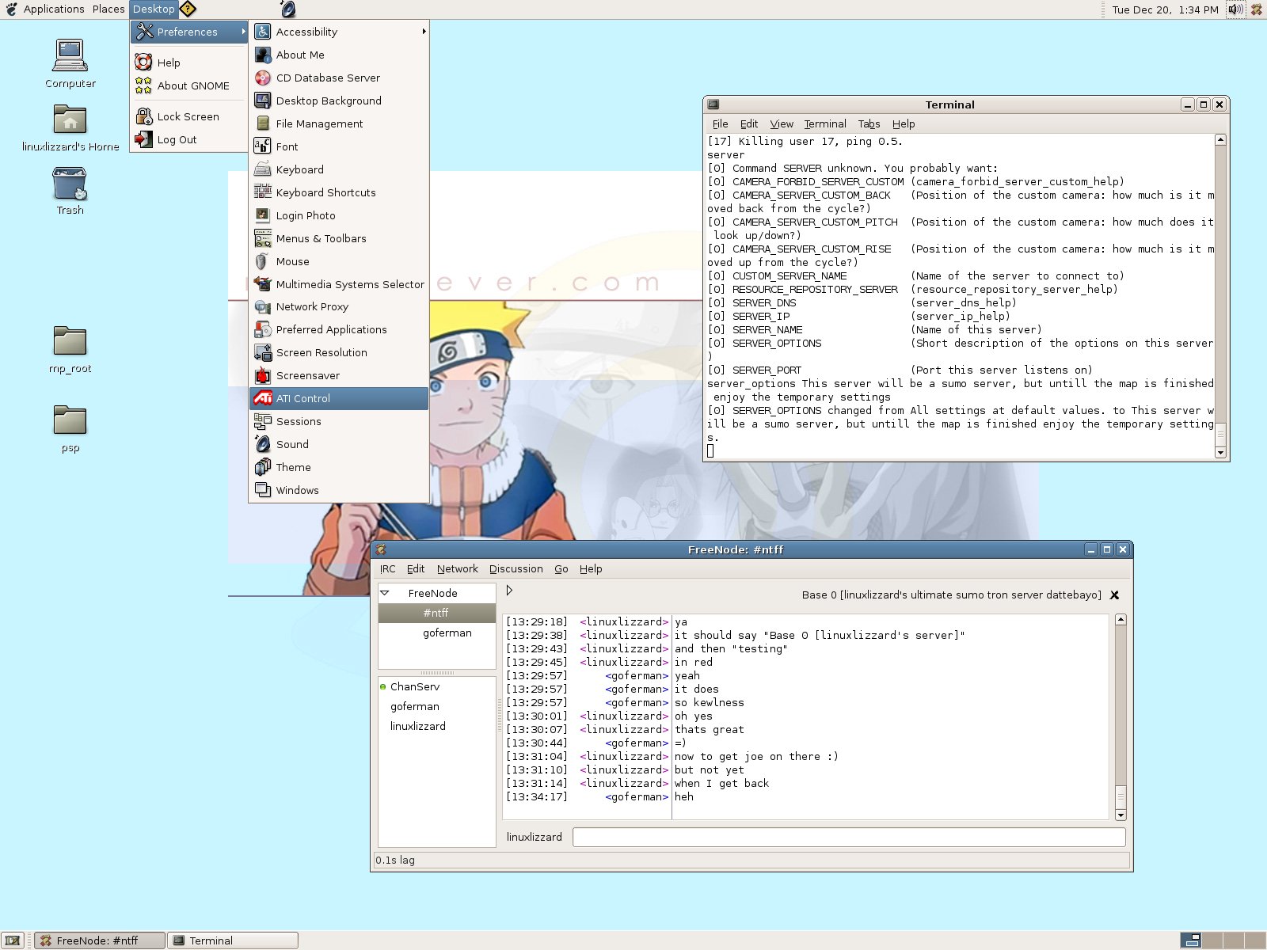The width and height of the screenshot is (1267, 950).
Task: Open ATI Control from Preferences menu
Action: [302, 398]
